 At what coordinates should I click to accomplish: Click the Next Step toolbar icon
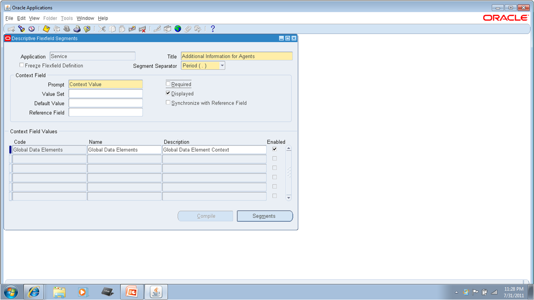point(57,29)
